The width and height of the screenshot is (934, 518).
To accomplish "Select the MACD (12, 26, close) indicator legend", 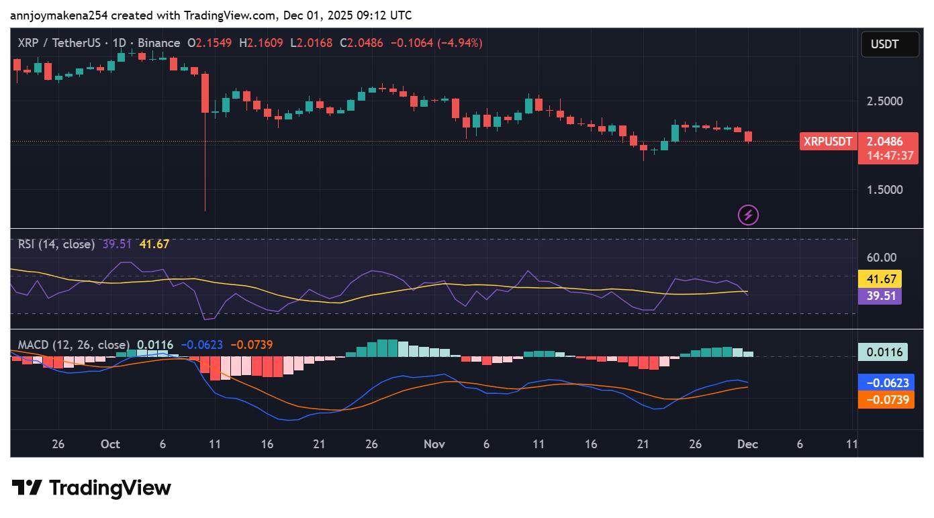I will [x=73, y=345].
